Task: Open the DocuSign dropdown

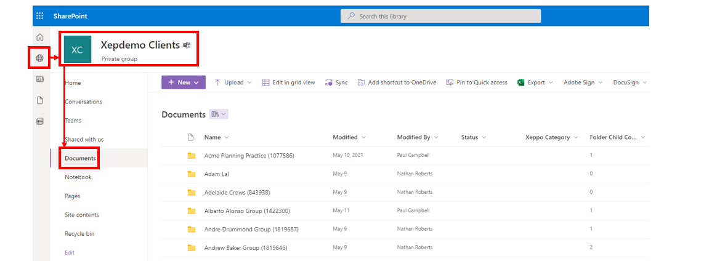Action: [x=630, y=82]
